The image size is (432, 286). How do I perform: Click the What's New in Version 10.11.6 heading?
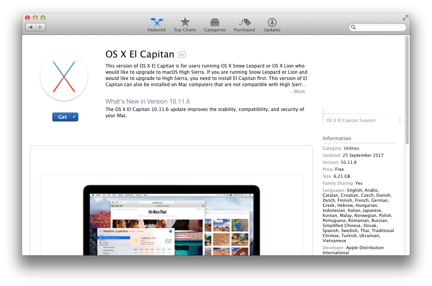[148, 102]
